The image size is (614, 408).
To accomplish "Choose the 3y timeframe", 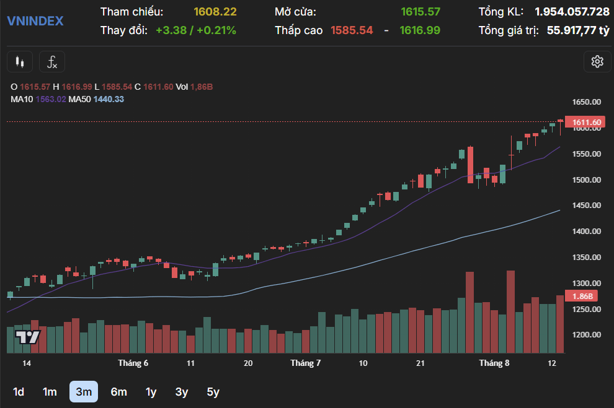I will [182, 391].
